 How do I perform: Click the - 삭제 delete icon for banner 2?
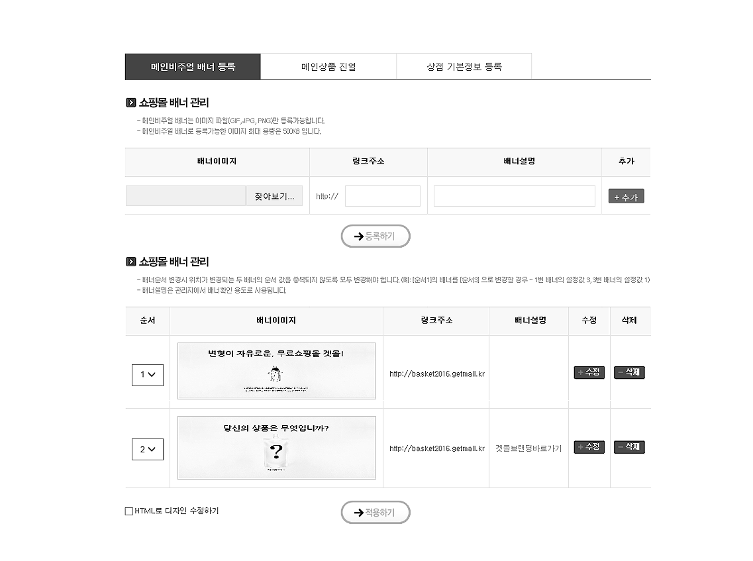[x=628, y=447]
